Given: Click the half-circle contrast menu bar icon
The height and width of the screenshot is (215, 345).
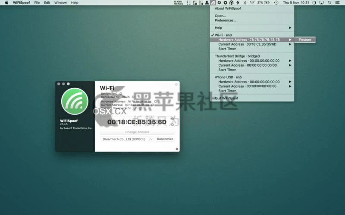Looking at the screenshot, I should pyautogui.click(x=314, y=3).
